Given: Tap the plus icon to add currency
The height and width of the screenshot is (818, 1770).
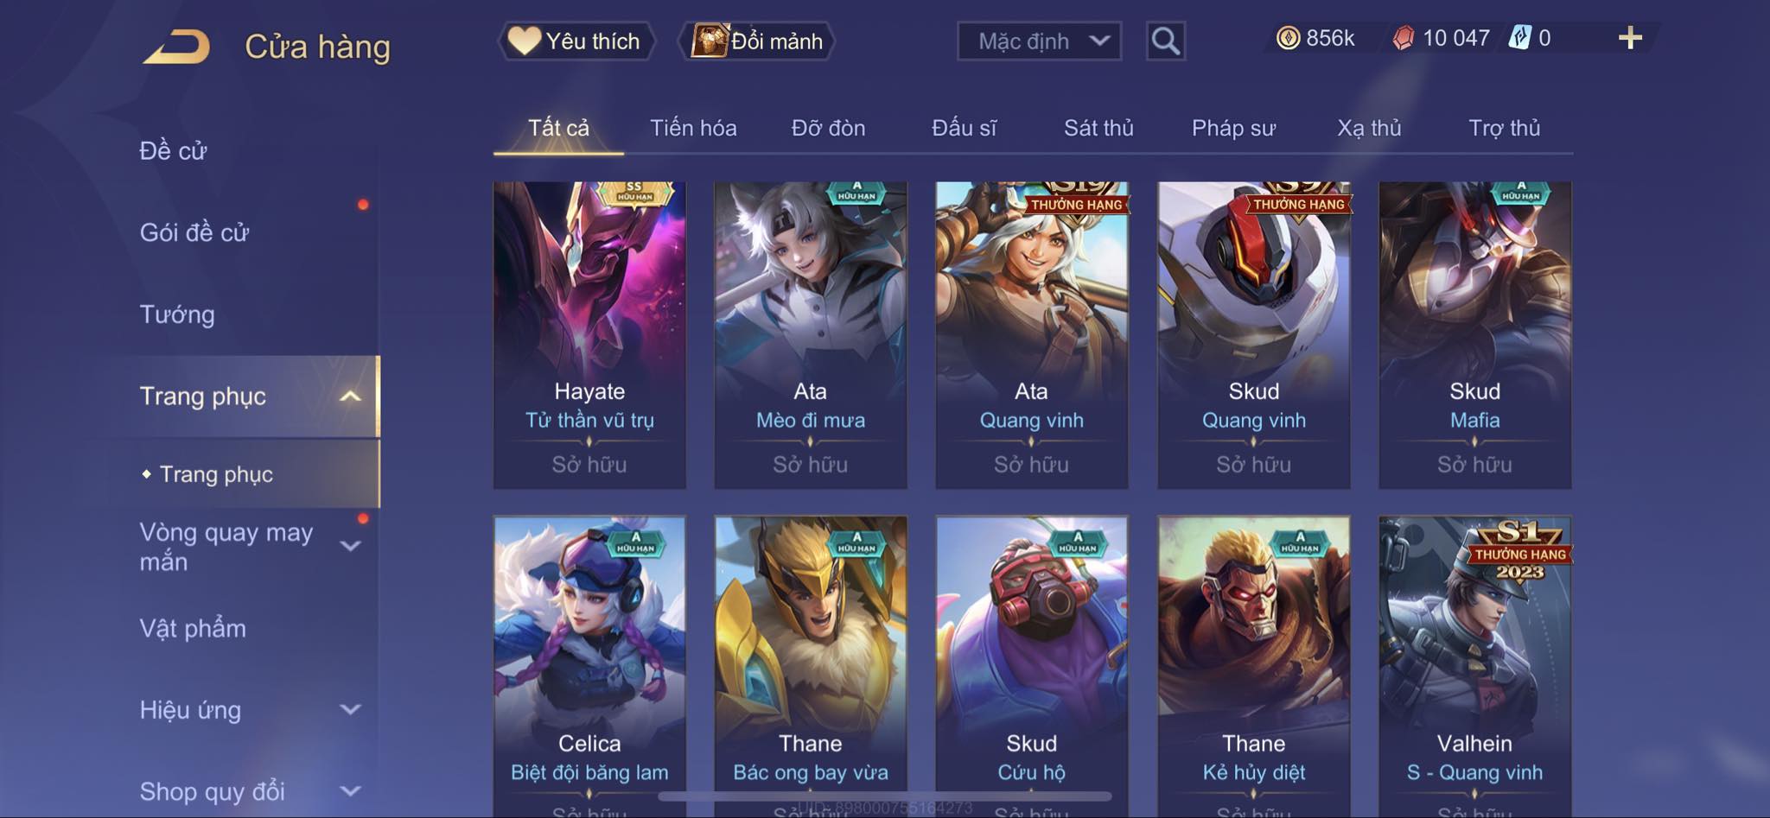Looking at the screenshot, I should (1630, 38).
